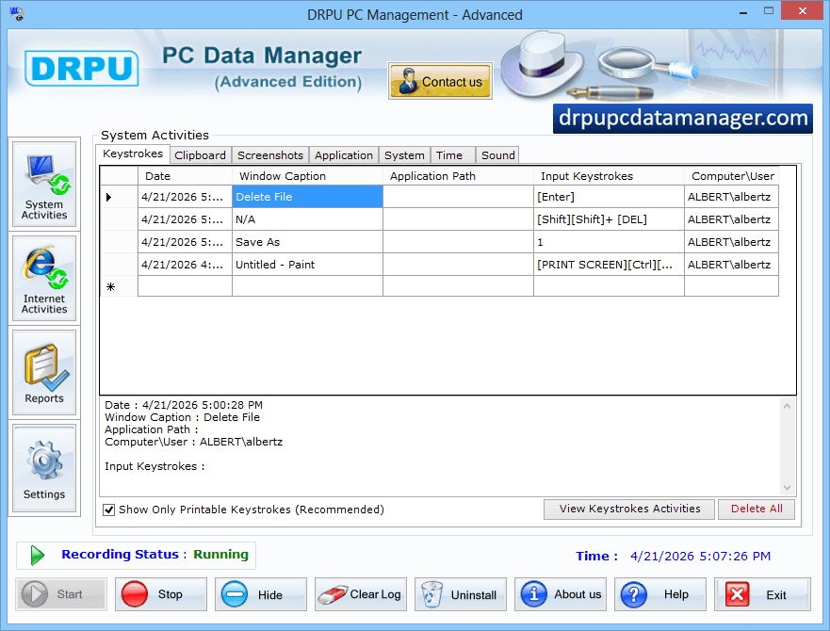Maximize the DRPU PC Management window
This screenshot has height=631, width=830.
coord(769,11)
